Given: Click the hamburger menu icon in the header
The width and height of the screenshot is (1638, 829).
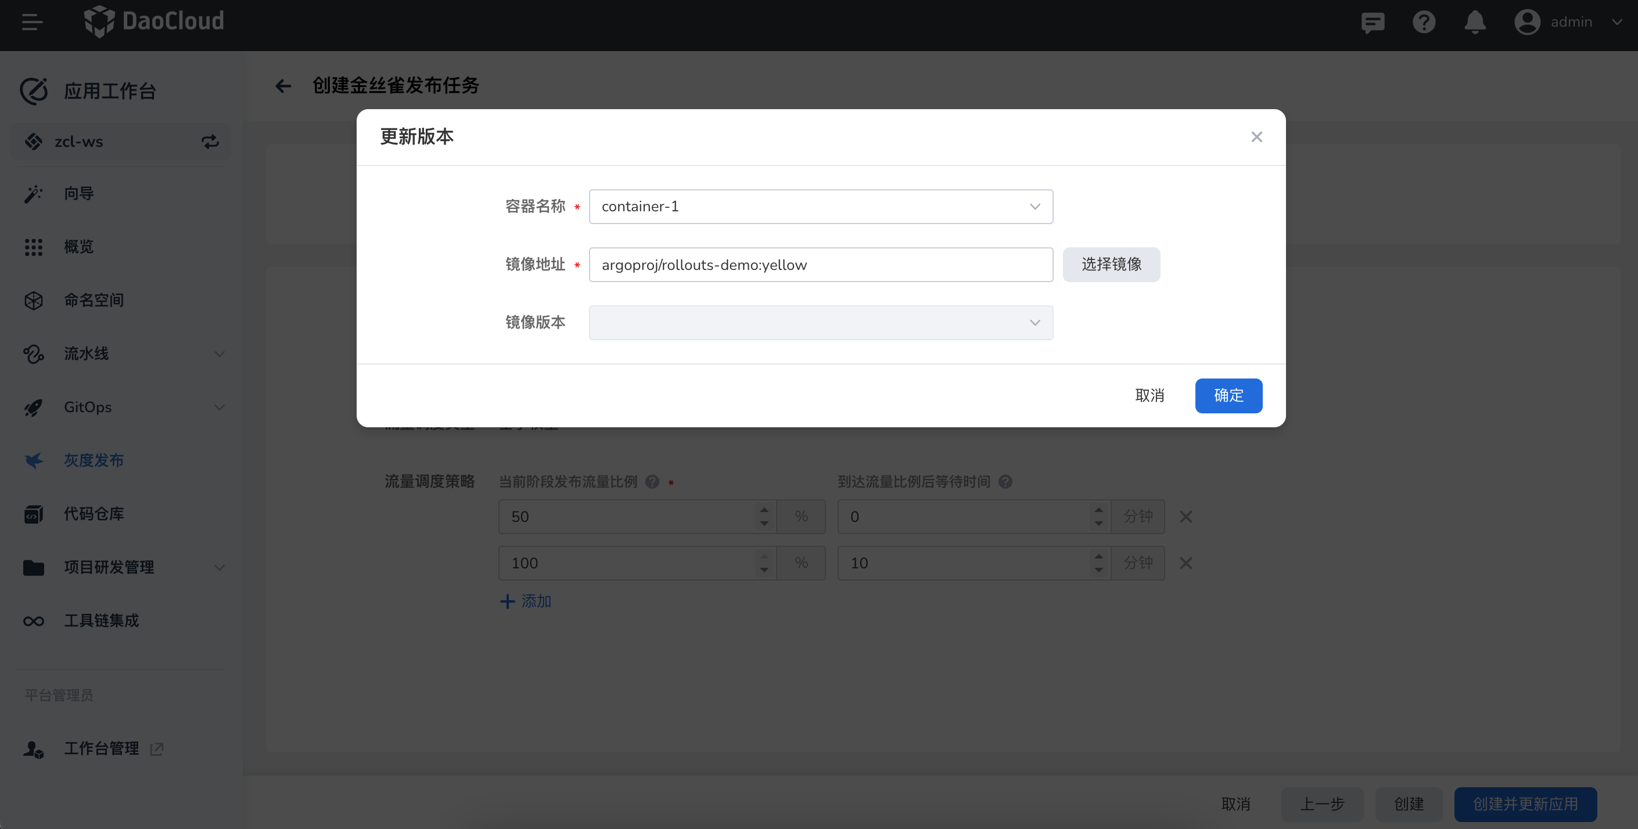Looking at the screenshot, I should (32, 23).
